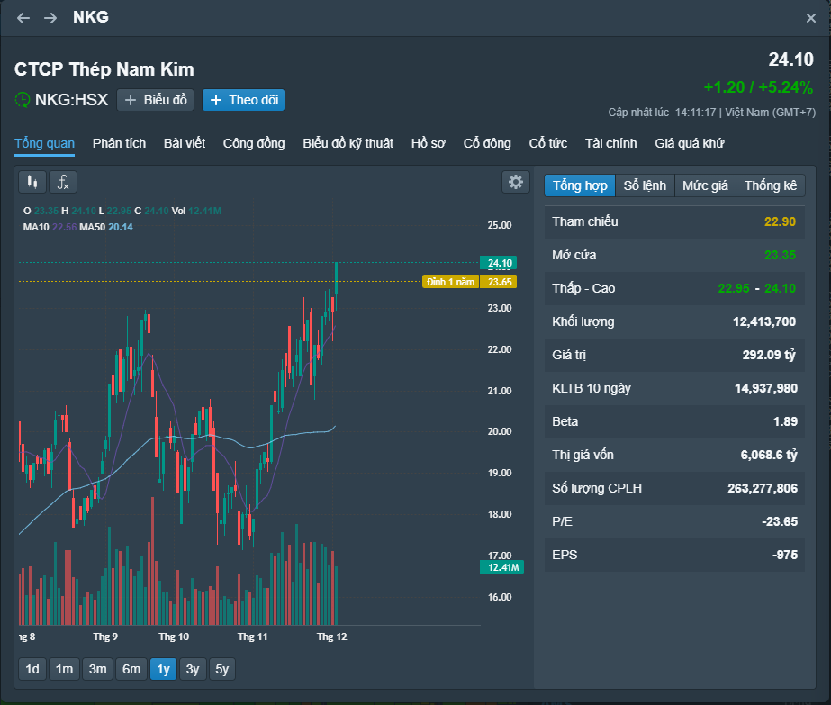Open the fx indicators menu
831x705 pixels.
tap(63, 183)
